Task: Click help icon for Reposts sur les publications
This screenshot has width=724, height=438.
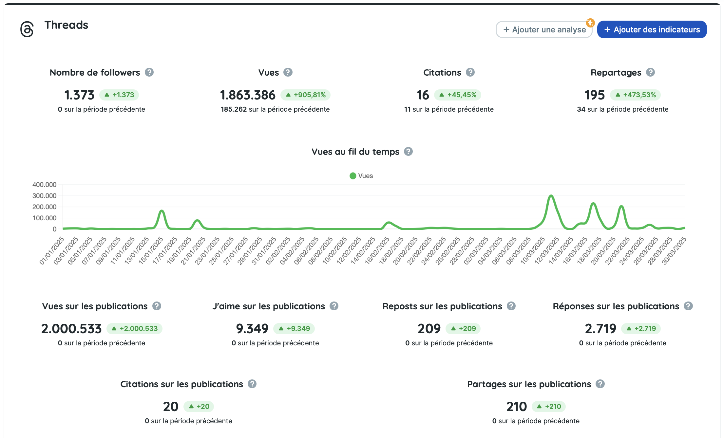Action: pyautogui.click(x=511, y=306)
